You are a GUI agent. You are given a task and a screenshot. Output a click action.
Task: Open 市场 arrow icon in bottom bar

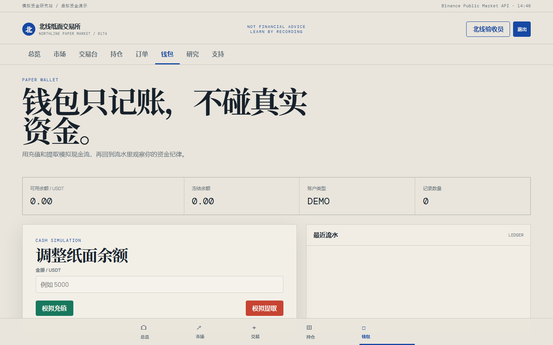pyautogui.click(x=199, y=328)
